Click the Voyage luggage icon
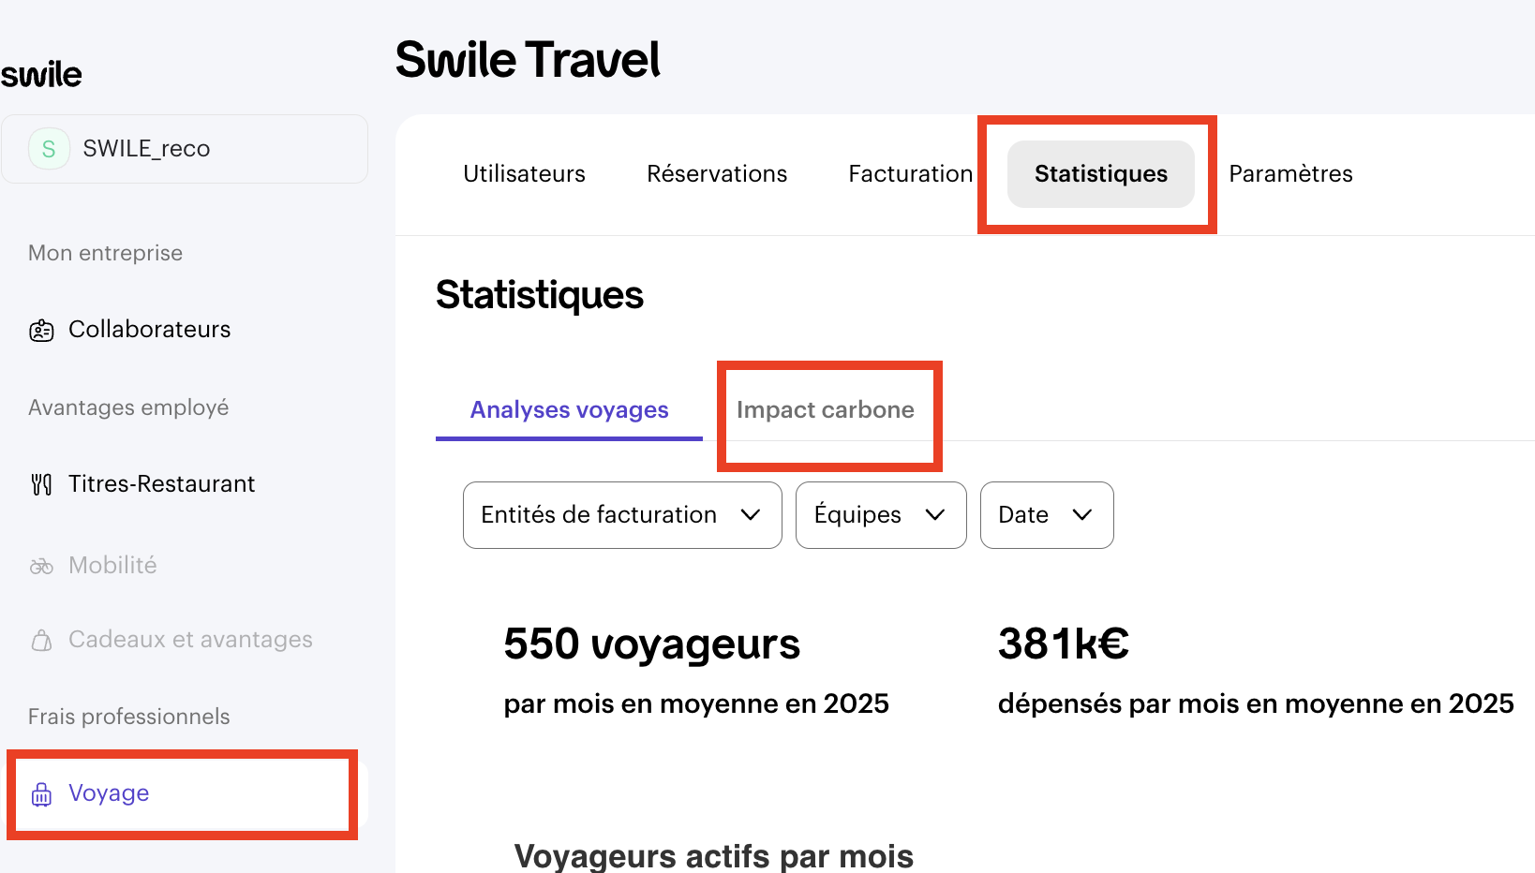 41,794
